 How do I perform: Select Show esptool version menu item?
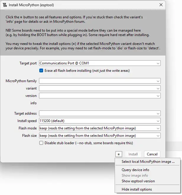point(147,181)
